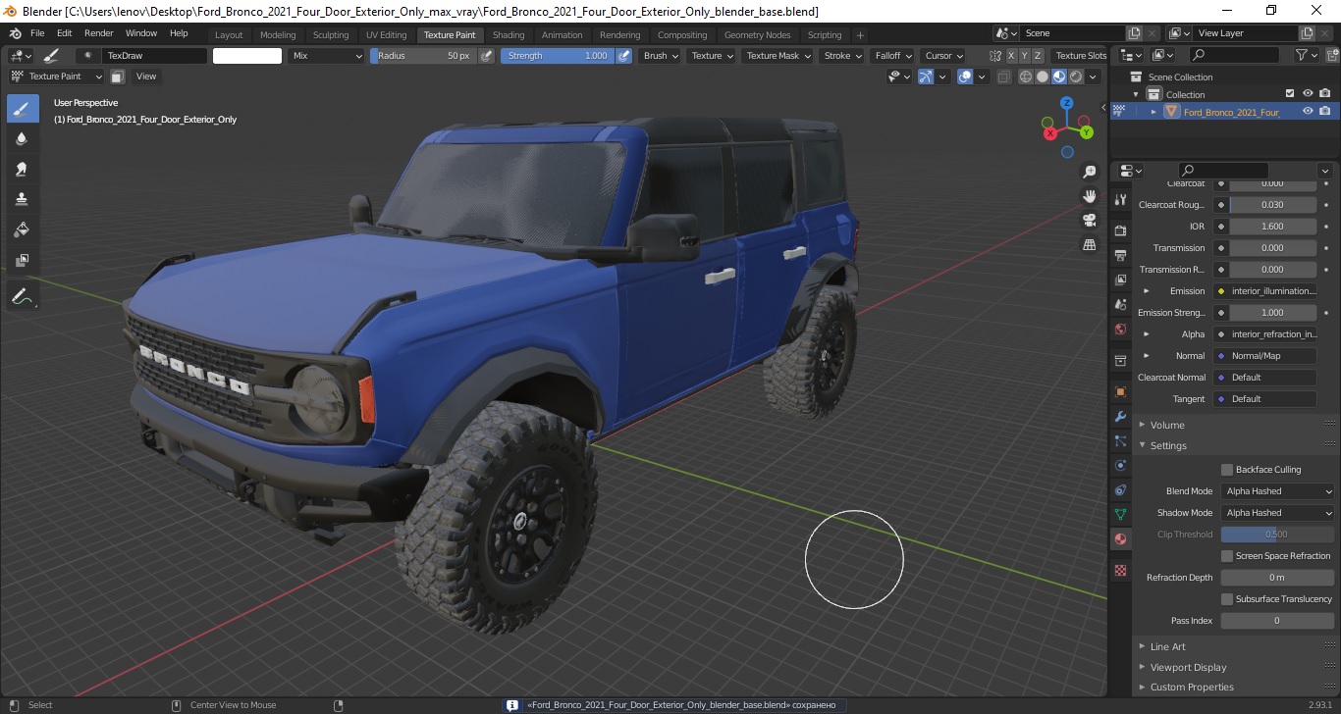Open the View Layer properties tab
Screen dimensions: 1341x714
(1120, 280)
